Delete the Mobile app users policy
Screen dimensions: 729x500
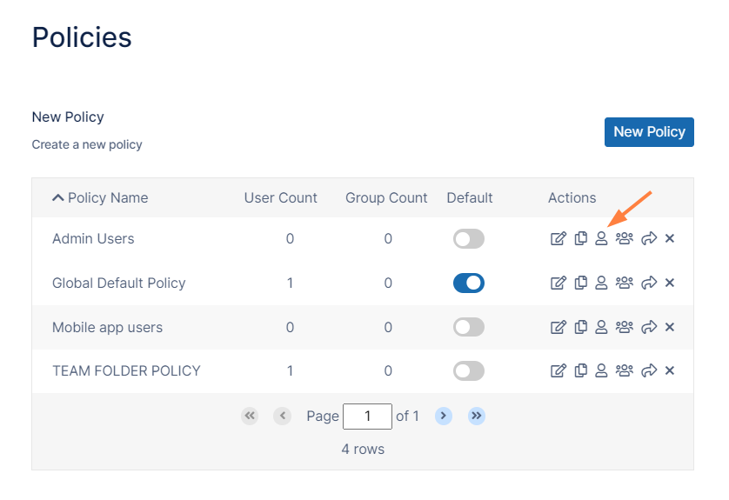click(x=670, y=327)
